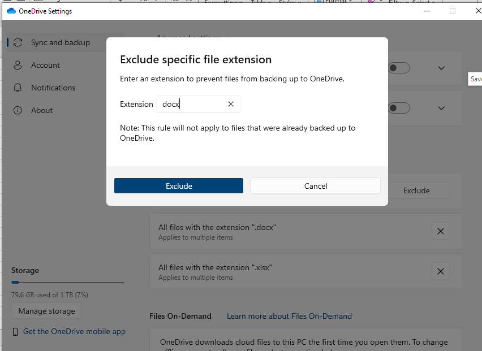Expand the first setting's chevron

point(441,68)
